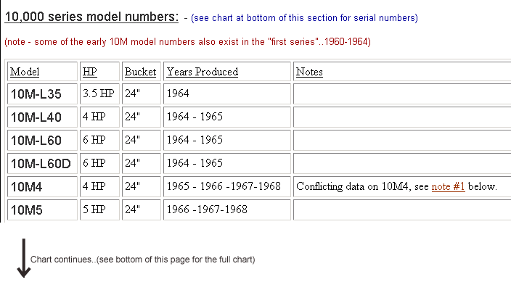Viewport: 511px width, 290px height.
Task: Click the 10M-L60D model cell
Action: [x=41, y=163]
